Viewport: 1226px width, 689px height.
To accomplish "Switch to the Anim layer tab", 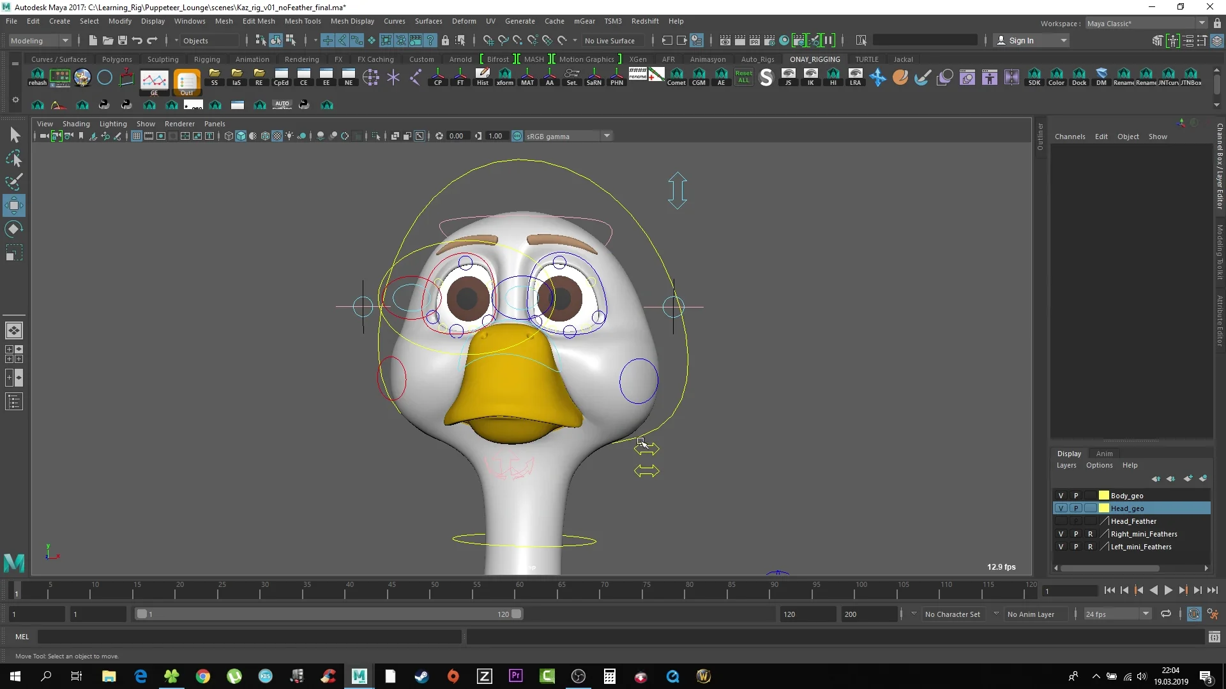I will pyautogui.click(x=1104, y=454).
